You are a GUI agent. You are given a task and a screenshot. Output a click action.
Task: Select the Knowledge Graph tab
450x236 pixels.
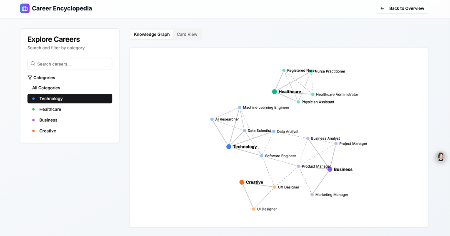click(x=152, y=34)
